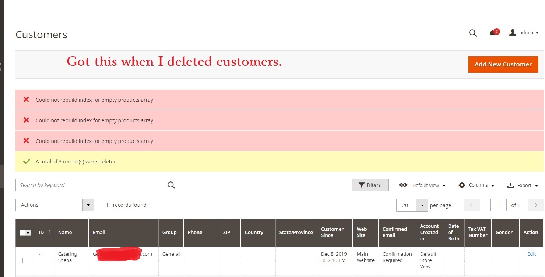
Task: Open the admin account menu
Action: click(523, 32)
